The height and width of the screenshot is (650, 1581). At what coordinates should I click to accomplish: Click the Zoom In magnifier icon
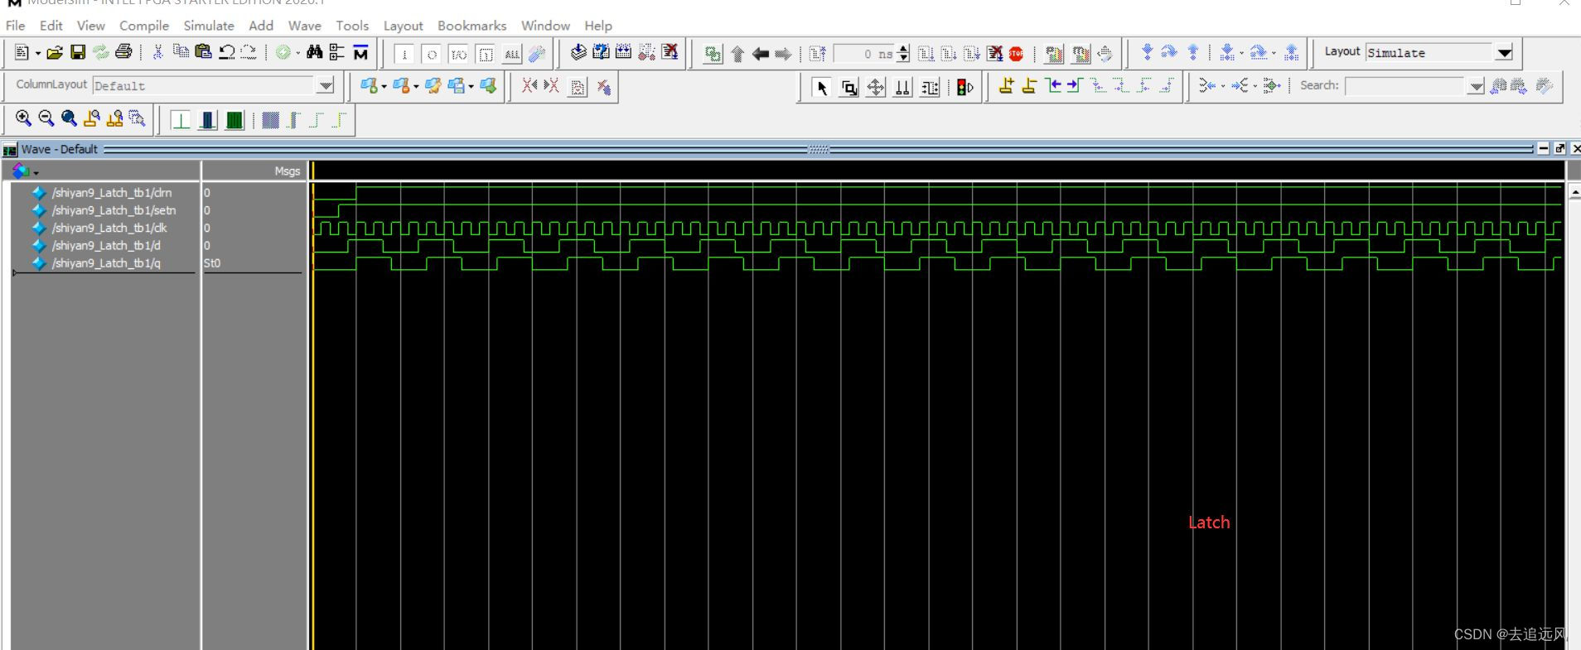pyautogui.click(x=23, y=118)
